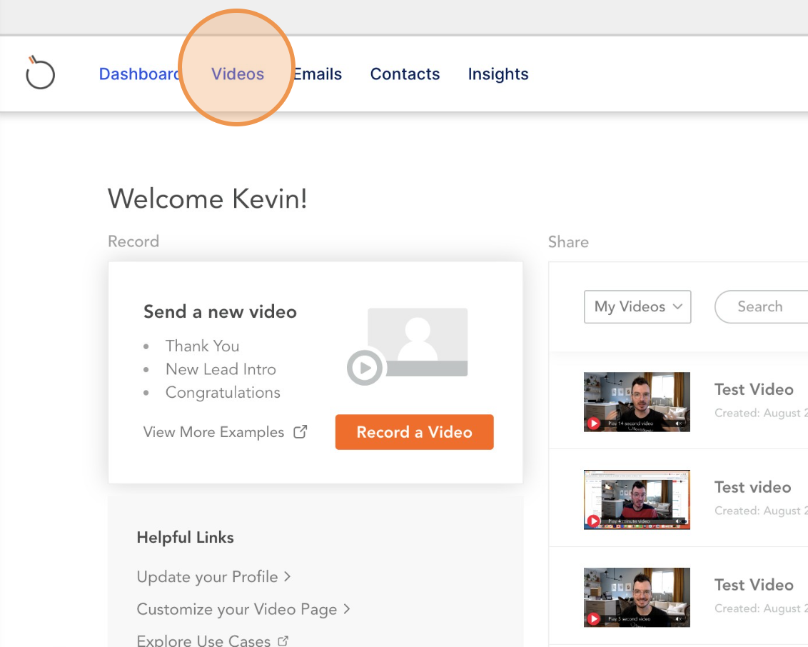This screenshot has width=808, height=647.
Task: Go to the Dashboard tab
Action: tap(138, 74)
